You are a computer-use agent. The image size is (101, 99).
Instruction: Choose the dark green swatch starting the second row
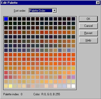[6, 23]
